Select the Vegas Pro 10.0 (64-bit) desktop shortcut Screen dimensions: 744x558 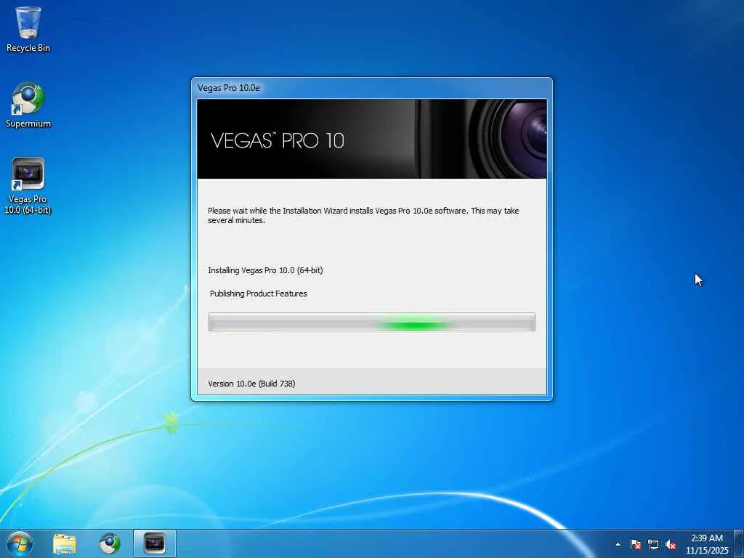[x=28, y=185]
